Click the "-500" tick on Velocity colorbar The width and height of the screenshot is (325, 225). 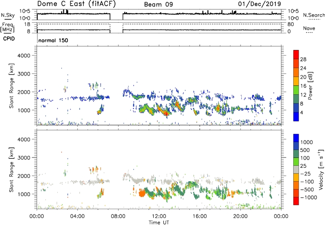click(307, 190)
